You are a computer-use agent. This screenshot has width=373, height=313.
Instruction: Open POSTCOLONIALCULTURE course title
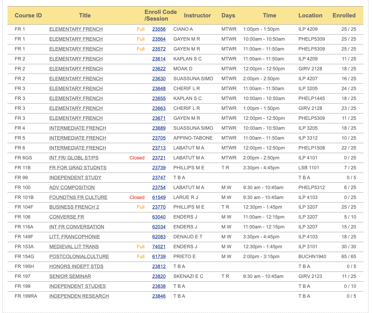[79, 257]
